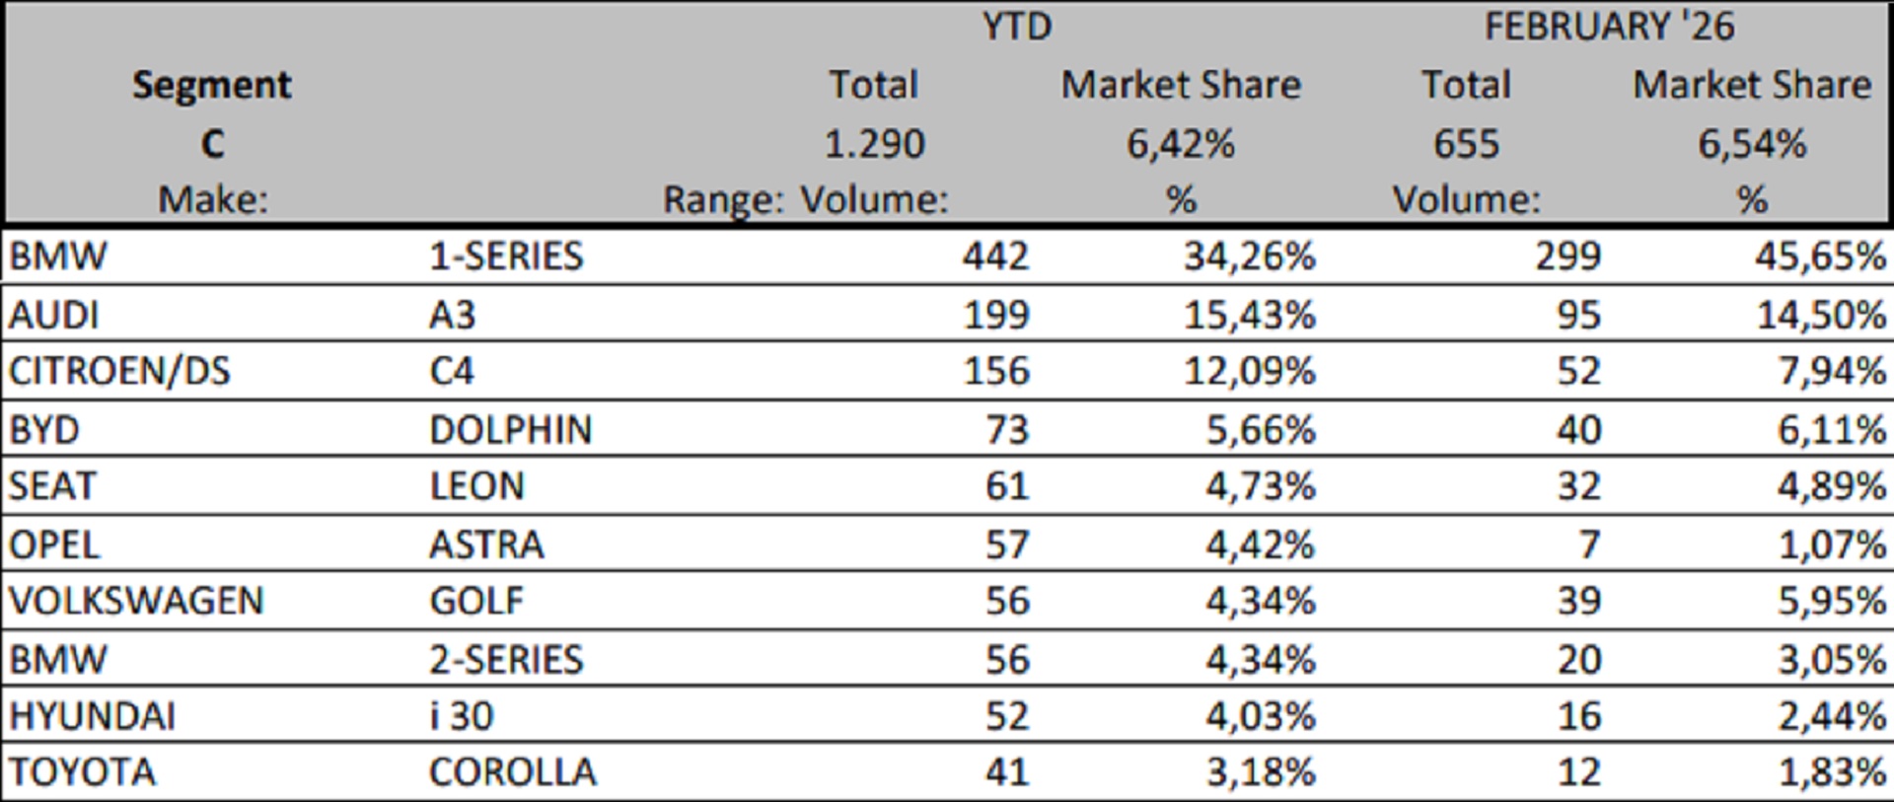Image resolution: width=1894 pixels, height=802 pixels.
Task: Select the SEAT make cell
Action: tap(52, 485)
